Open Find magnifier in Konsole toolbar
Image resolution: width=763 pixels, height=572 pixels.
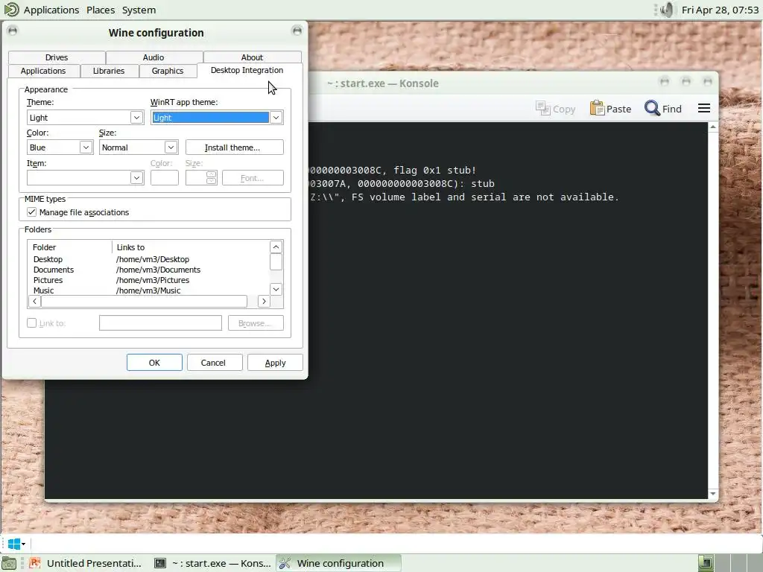point(651,108)
